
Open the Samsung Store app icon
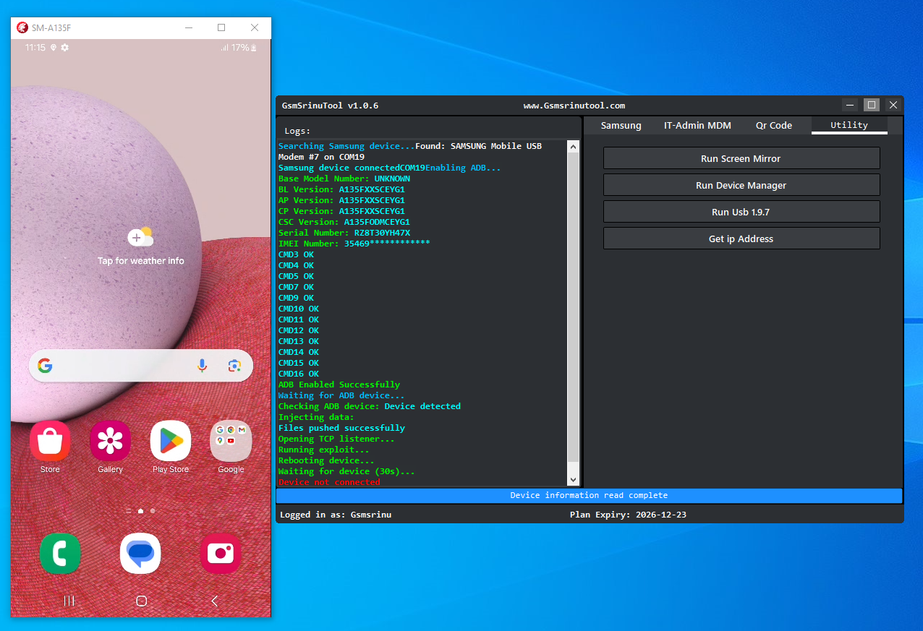click(x=50, y=441)
